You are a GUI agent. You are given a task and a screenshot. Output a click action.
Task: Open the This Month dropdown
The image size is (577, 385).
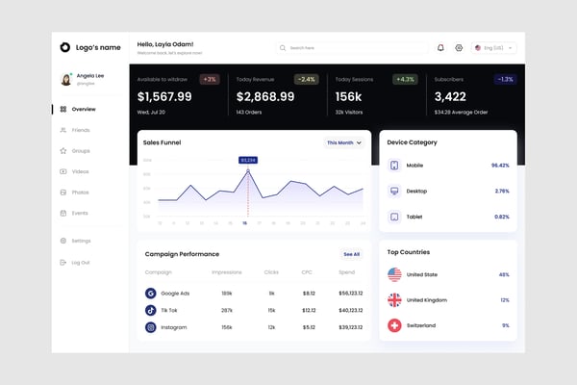point(344,142)
